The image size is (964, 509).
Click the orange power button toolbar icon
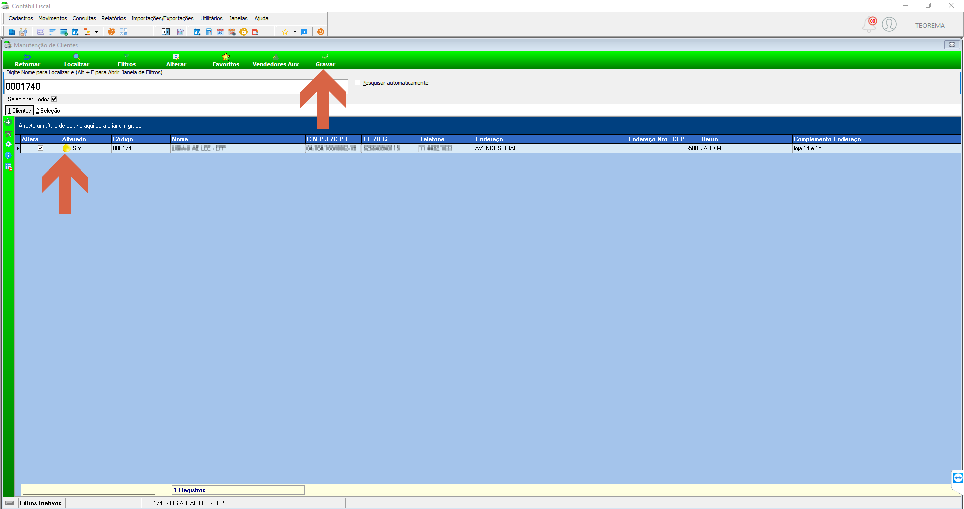coord(321,32)
